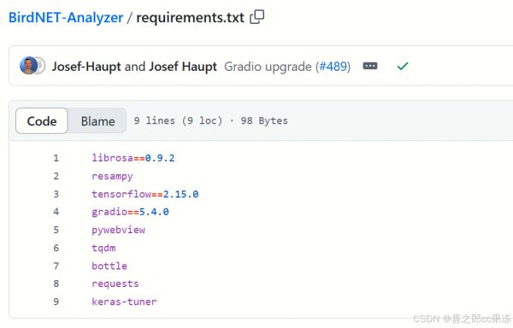Select line number 9
The image size is (513, 328).
tap(56, 302)
